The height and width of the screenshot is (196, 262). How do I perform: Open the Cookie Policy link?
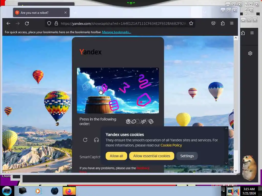pyautogui.click(x=171, y=145)
